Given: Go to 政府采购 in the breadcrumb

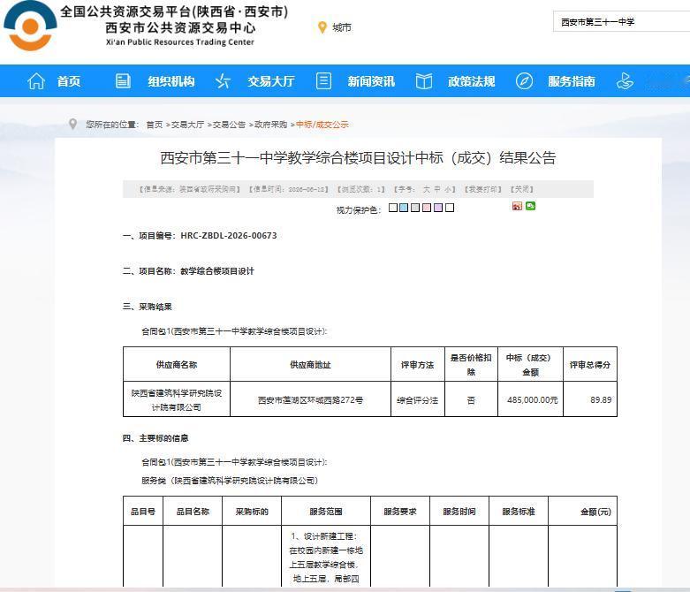Looking at the screenshot, I should (270, 125).
